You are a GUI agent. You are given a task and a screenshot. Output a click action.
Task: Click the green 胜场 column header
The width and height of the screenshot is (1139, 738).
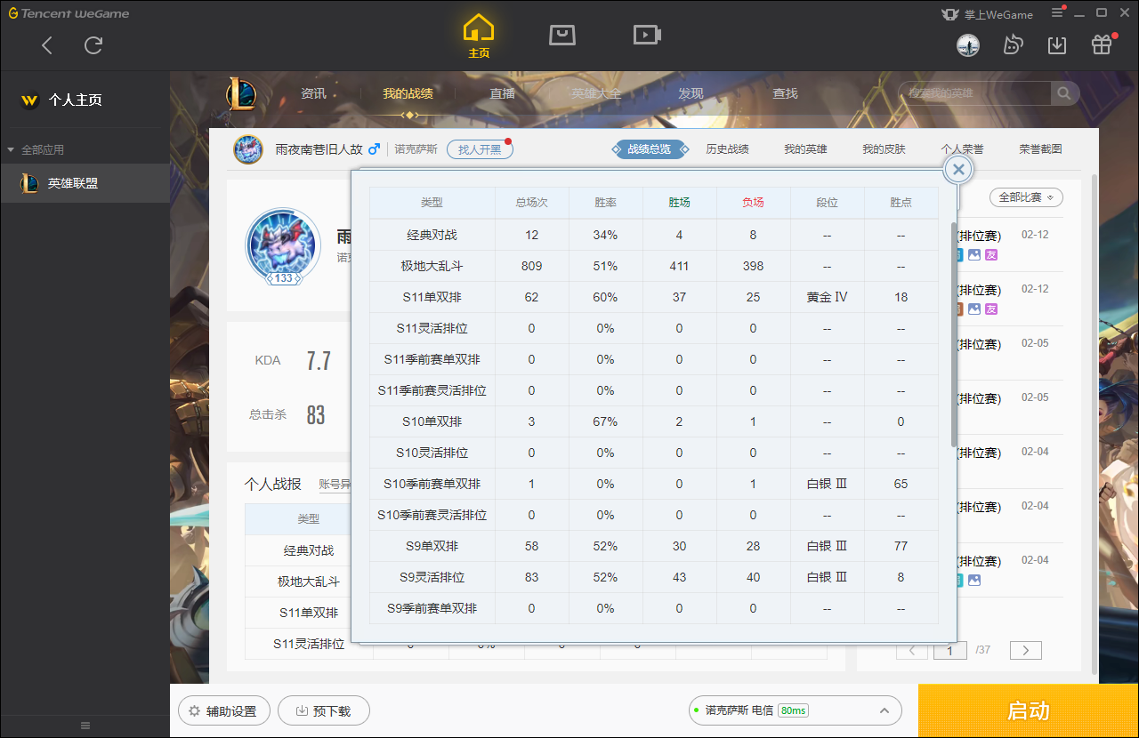coord(679,203)
